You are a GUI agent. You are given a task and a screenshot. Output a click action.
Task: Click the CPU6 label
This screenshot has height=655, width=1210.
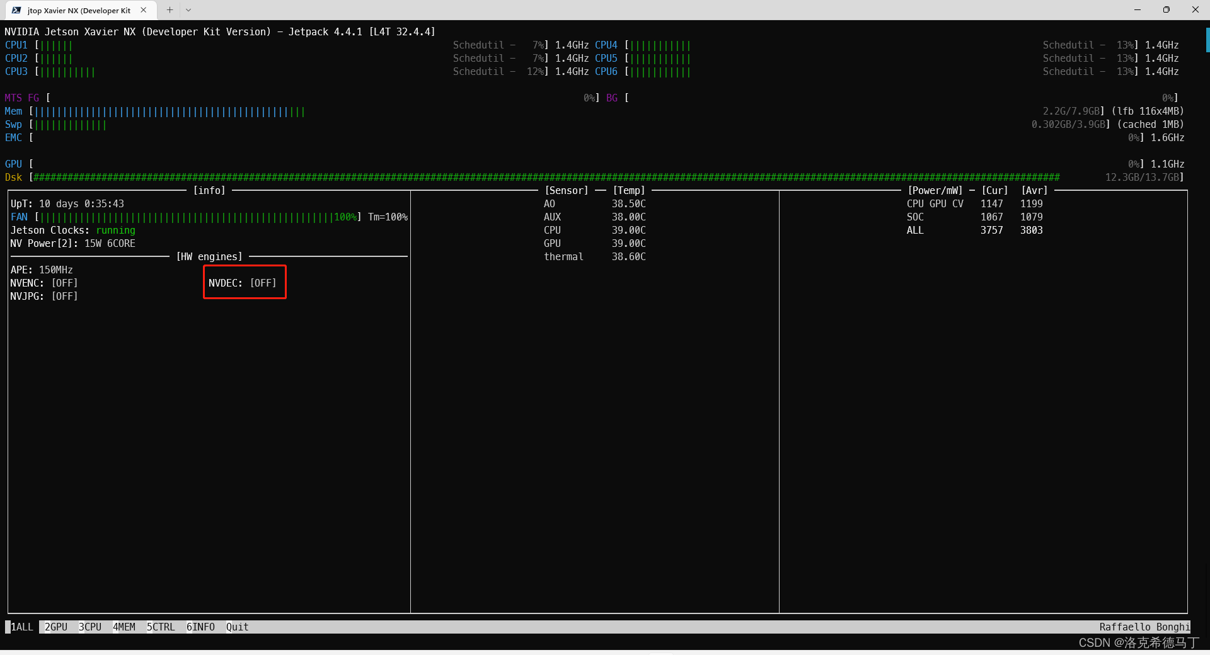pos(606,72)
